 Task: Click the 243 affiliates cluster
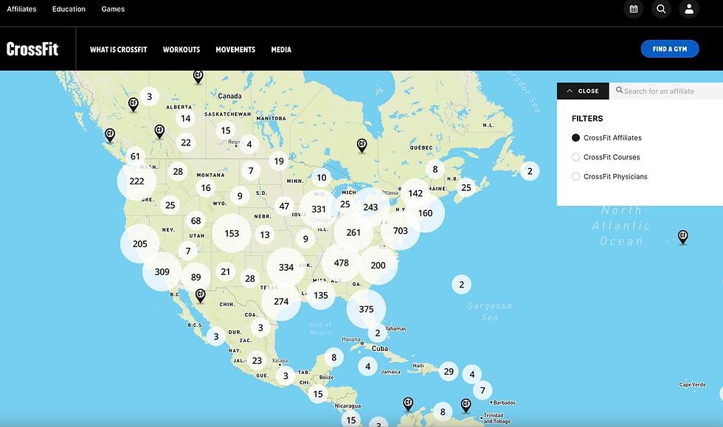click(370, 207)
